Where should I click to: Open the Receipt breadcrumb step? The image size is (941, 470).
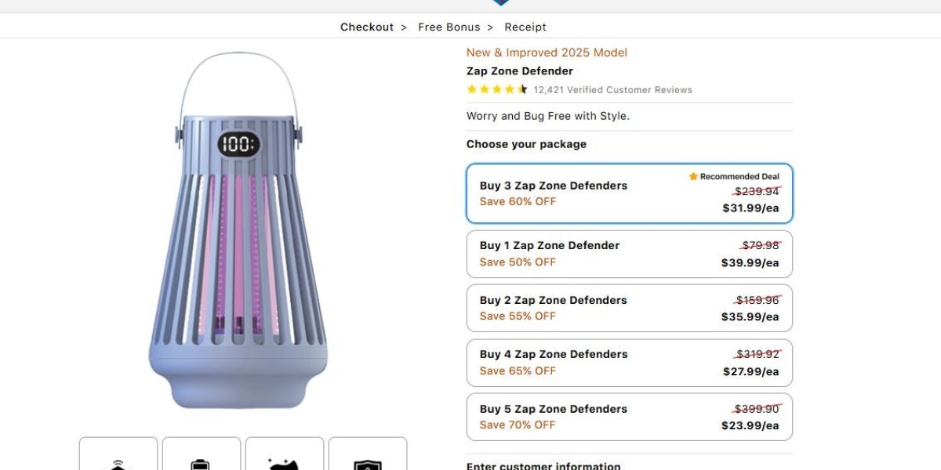[x=525, y=27]
